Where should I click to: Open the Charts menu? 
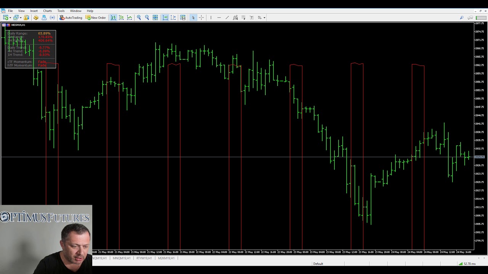click(47, 11)
